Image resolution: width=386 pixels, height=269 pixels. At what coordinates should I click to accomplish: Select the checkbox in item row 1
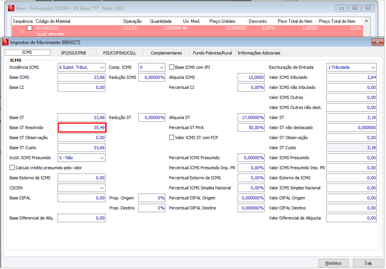[x=30, y=28]
